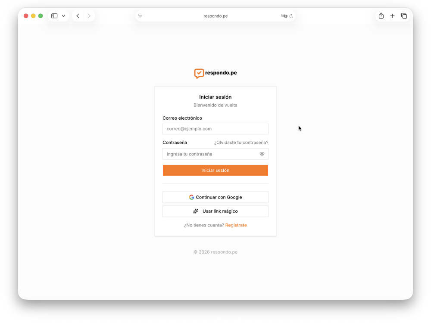
Task: Click the orange Iniciar sesión button
Action: tap(215, 170)
